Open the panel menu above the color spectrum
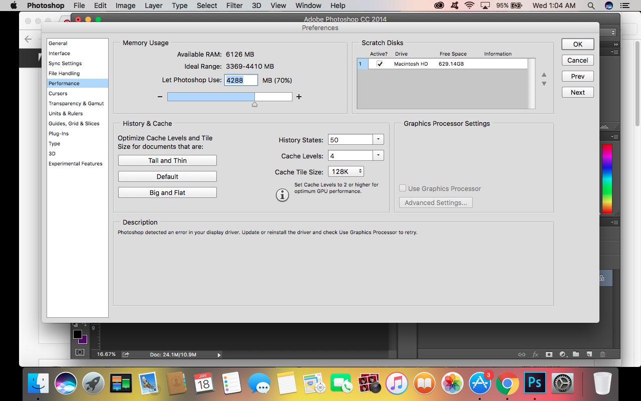 [615, 137]
